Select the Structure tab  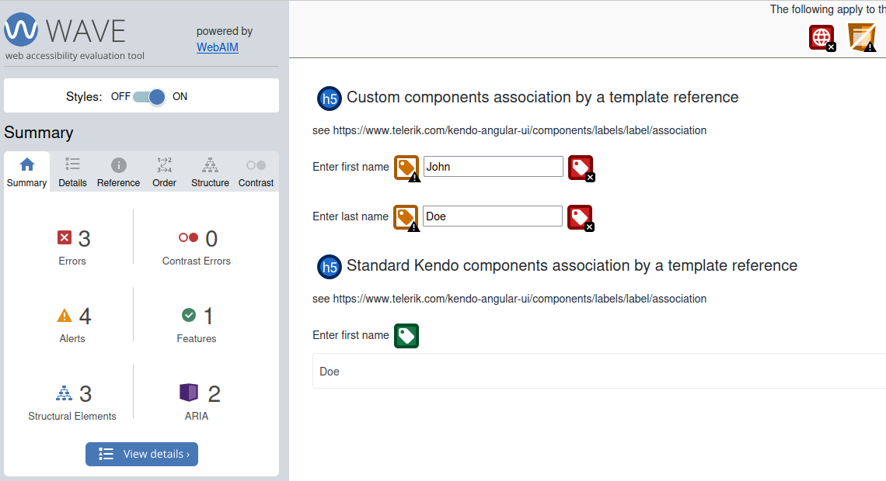[x=210, y=172]
